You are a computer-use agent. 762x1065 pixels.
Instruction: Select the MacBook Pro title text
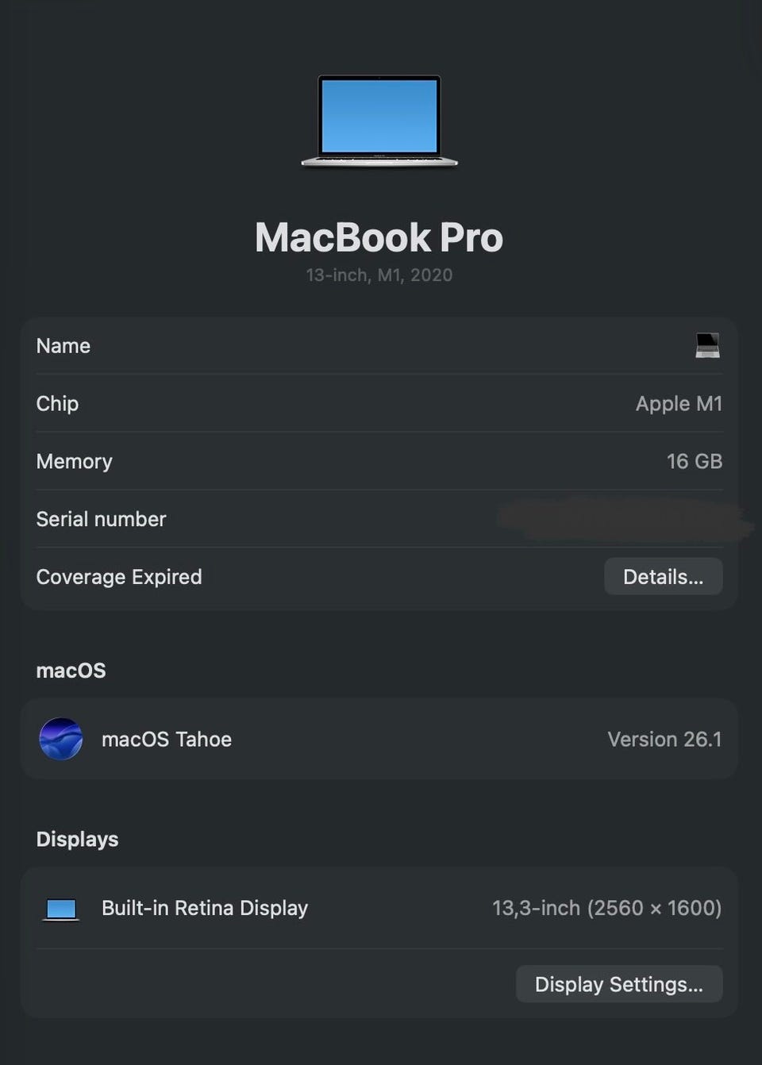pos(379,237)
